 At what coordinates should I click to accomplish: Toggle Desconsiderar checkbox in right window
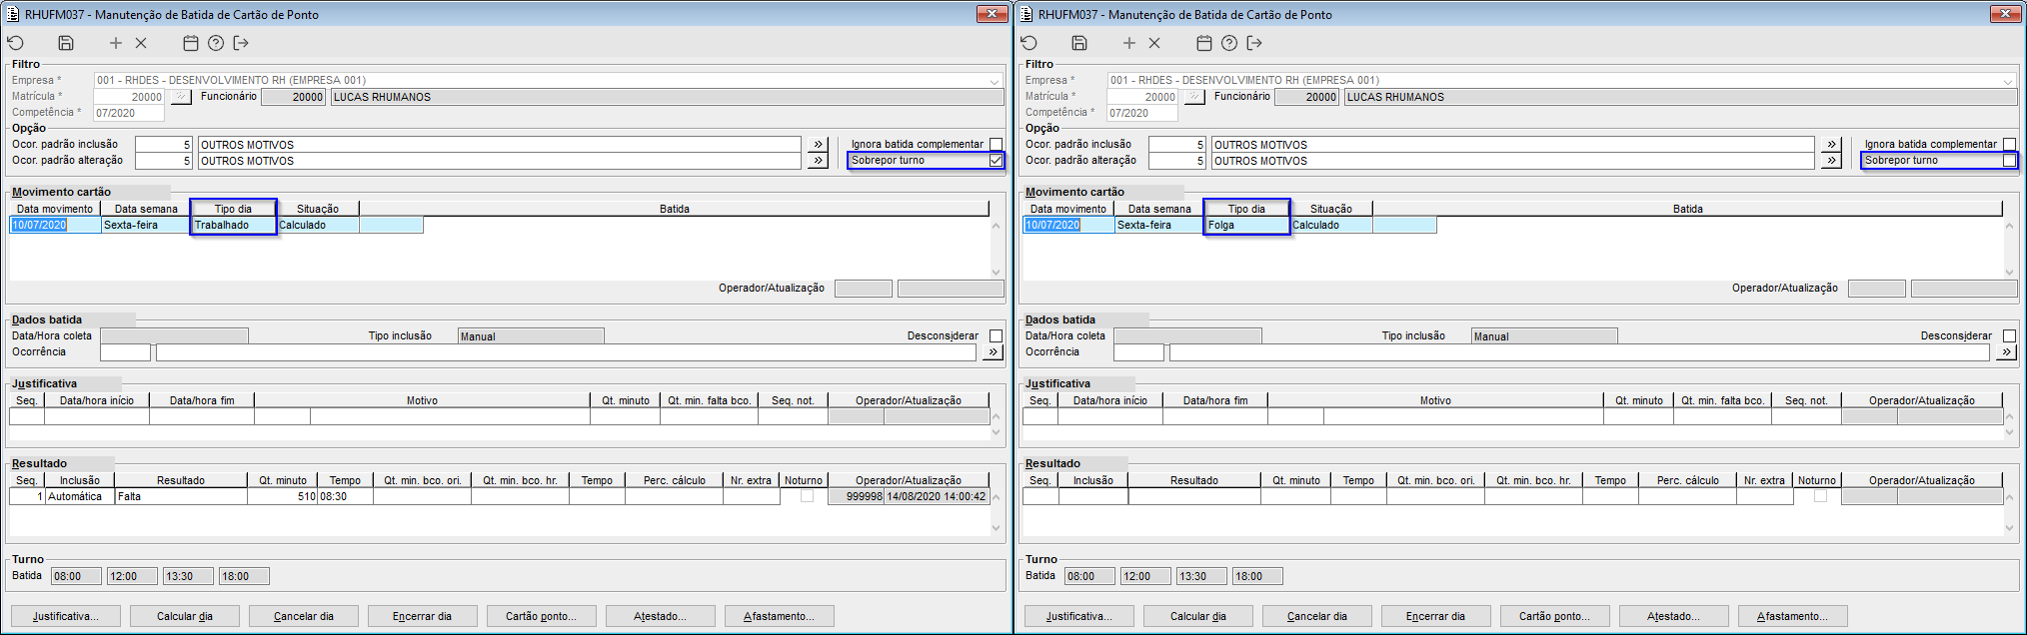(x=2009, y=336)
